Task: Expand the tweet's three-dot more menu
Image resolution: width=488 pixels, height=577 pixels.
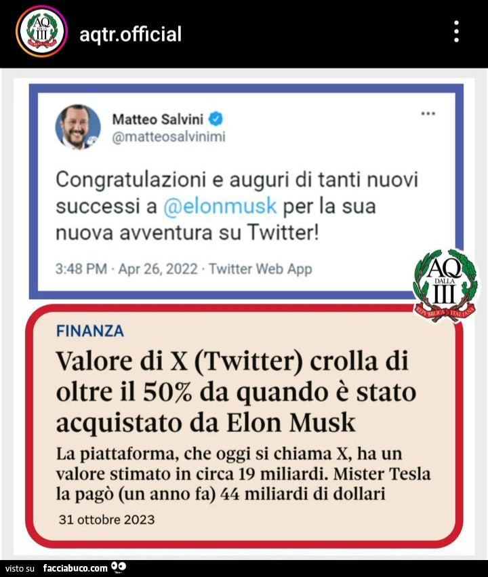Action: pyautogui.click(x=428, y=113)
